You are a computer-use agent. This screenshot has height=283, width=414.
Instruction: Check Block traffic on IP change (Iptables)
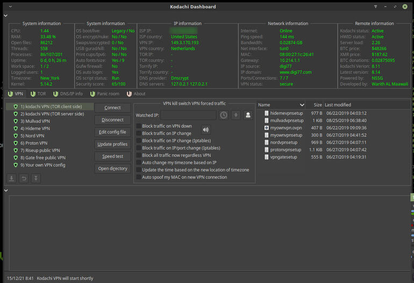coord(139,140)
